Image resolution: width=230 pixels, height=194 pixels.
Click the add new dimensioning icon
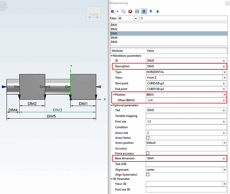[113, 11]
